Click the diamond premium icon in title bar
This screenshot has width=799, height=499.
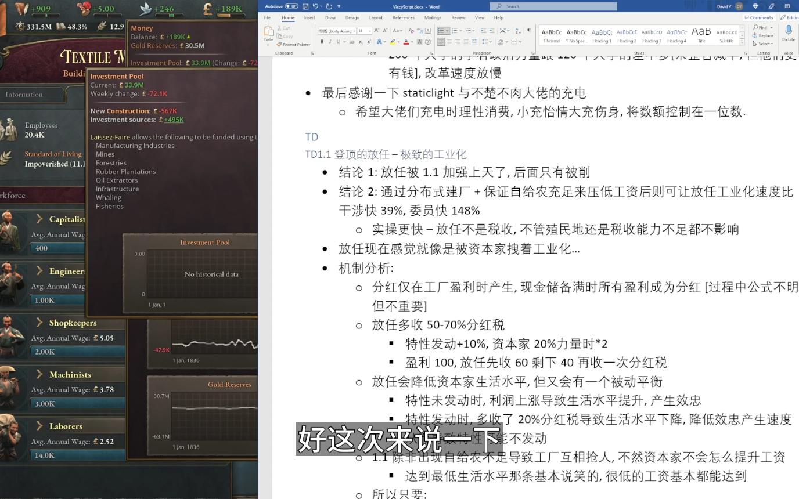(755, 6)
